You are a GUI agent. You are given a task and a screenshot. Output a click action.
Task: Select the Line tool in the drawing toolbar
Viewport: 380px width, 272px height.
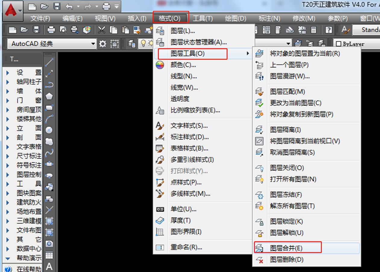pyautogui.click(x=49, y=62)
